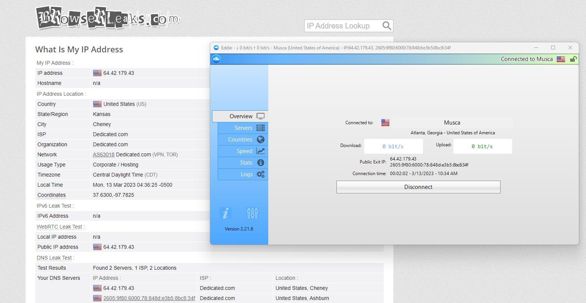This screenshot has width=586, height=303.
Task: Open Eddie preferences sliders icon
Action: pyautogui.click(x=253, y=213)
